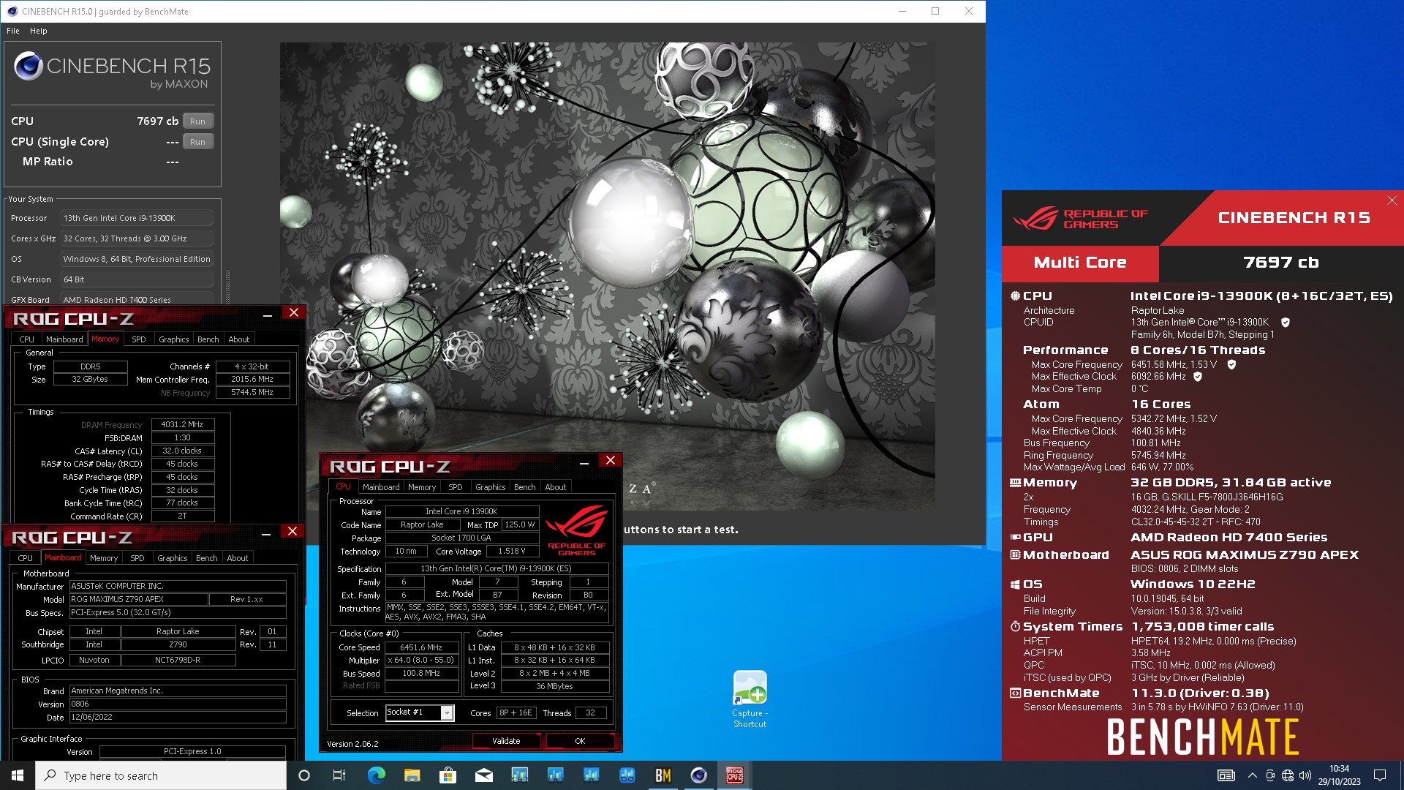Open Task View from the taskbar
This screenshot has width=1404, height=790.
[x=339, y=775]
